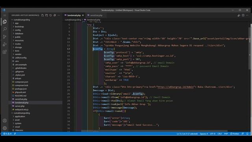Expand the database folder
The image size is (252, 142).
19,34
